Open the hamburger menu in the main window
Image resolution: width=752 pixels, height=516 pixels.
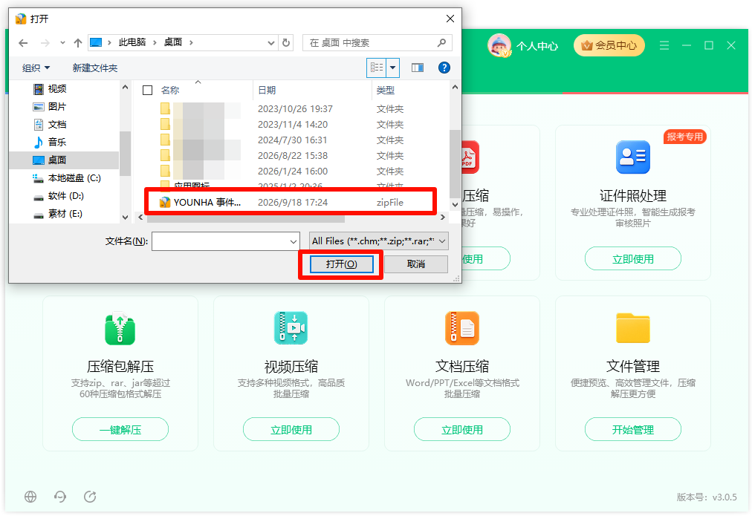click(664, 45)
